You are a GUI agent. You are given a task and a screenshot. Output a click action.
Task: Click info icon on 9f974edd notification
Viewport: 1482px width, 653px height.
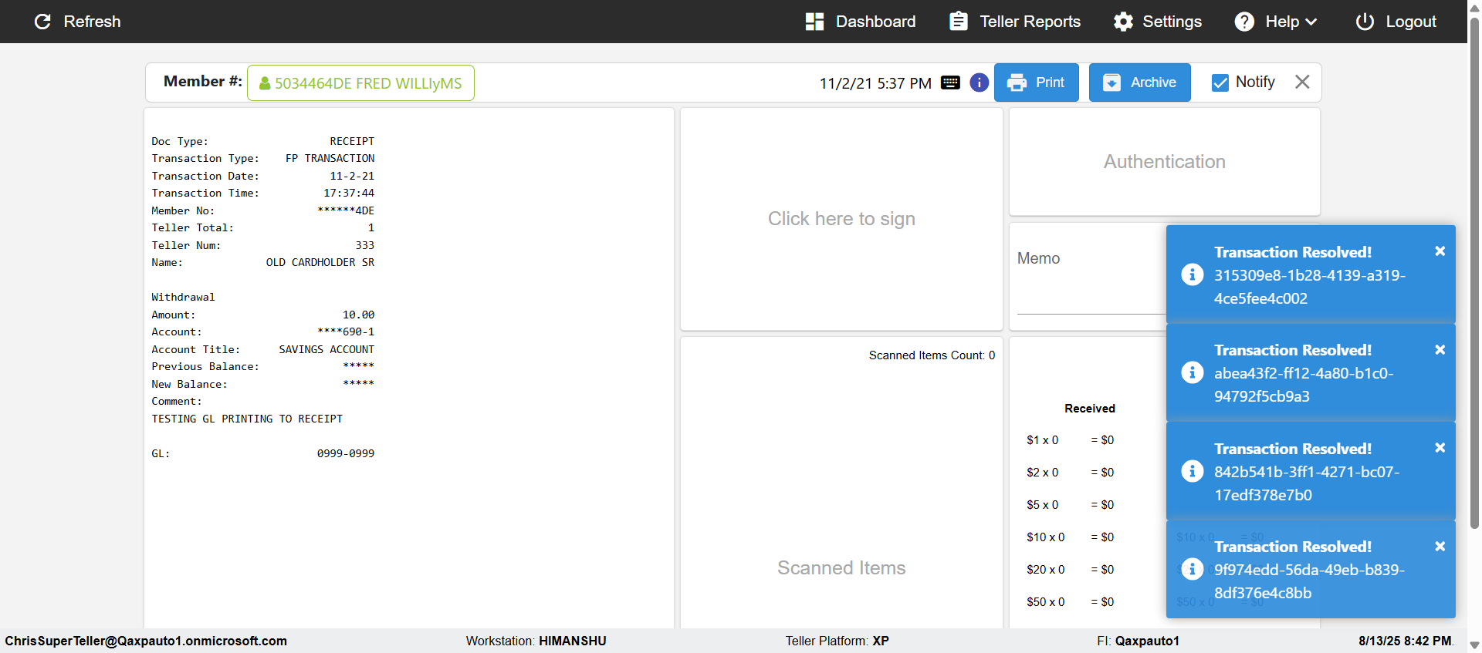pos(1193,569)
